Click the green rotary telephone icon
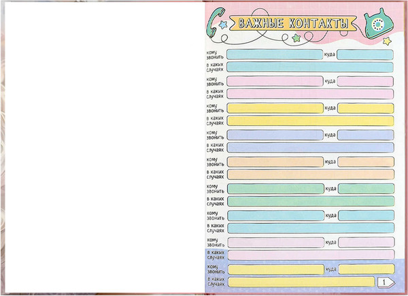Image resolution: width=408 pixels, height=296 pixels. (x=377, y=24)
